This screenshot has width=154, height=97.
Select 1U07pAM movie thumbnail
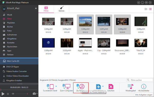tap(104, 21)
